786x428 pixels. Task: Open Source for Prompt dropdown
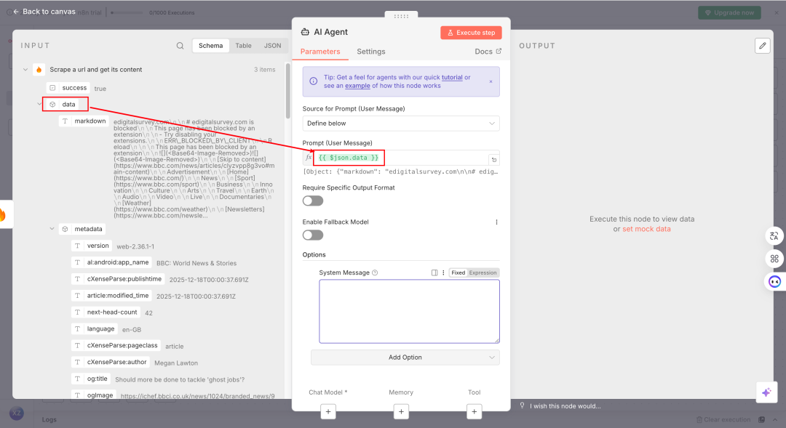401,124
